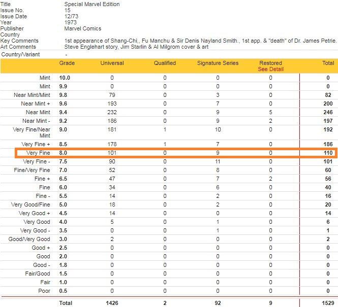This screenshot has height=307, width=338.
Task: Select the 6.0 universal count 34
Action: pos(112,187)
